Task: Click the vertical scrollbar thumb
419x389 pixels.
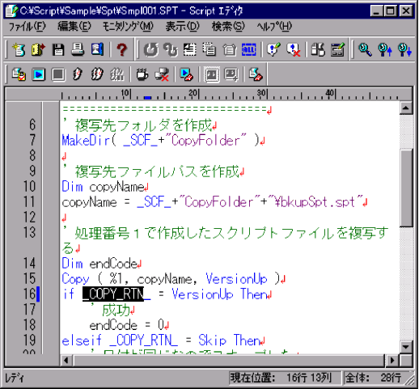Action: click(406, 188)
